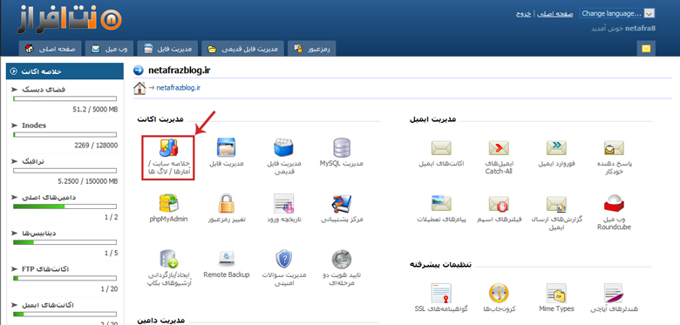
Task: Switch to the password (رمزعبور) tab
Action: 312,49
